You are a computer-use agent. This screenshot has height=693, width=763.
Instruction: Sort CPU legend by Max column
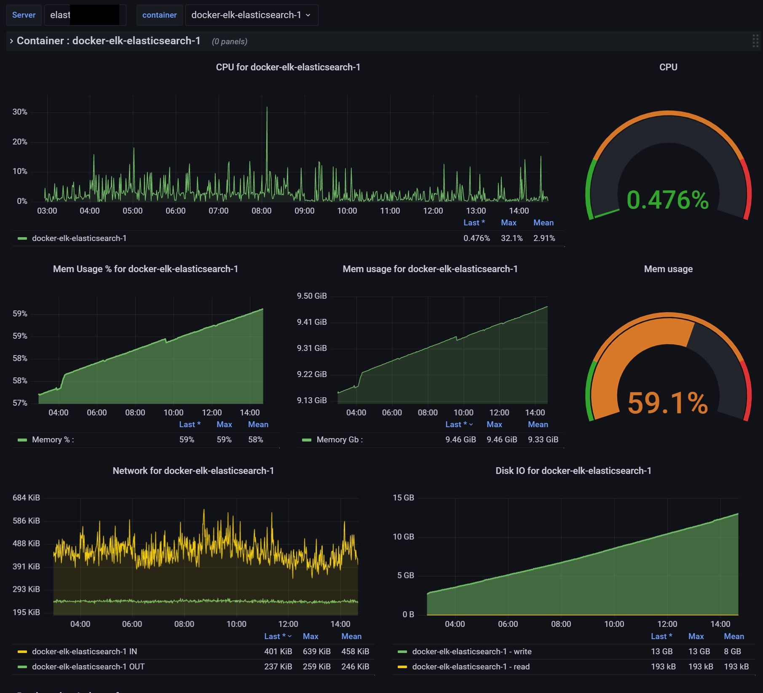509,223
